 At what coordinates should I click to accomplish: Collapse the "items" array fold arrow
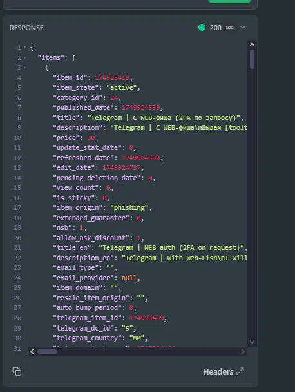coord(24,57)
